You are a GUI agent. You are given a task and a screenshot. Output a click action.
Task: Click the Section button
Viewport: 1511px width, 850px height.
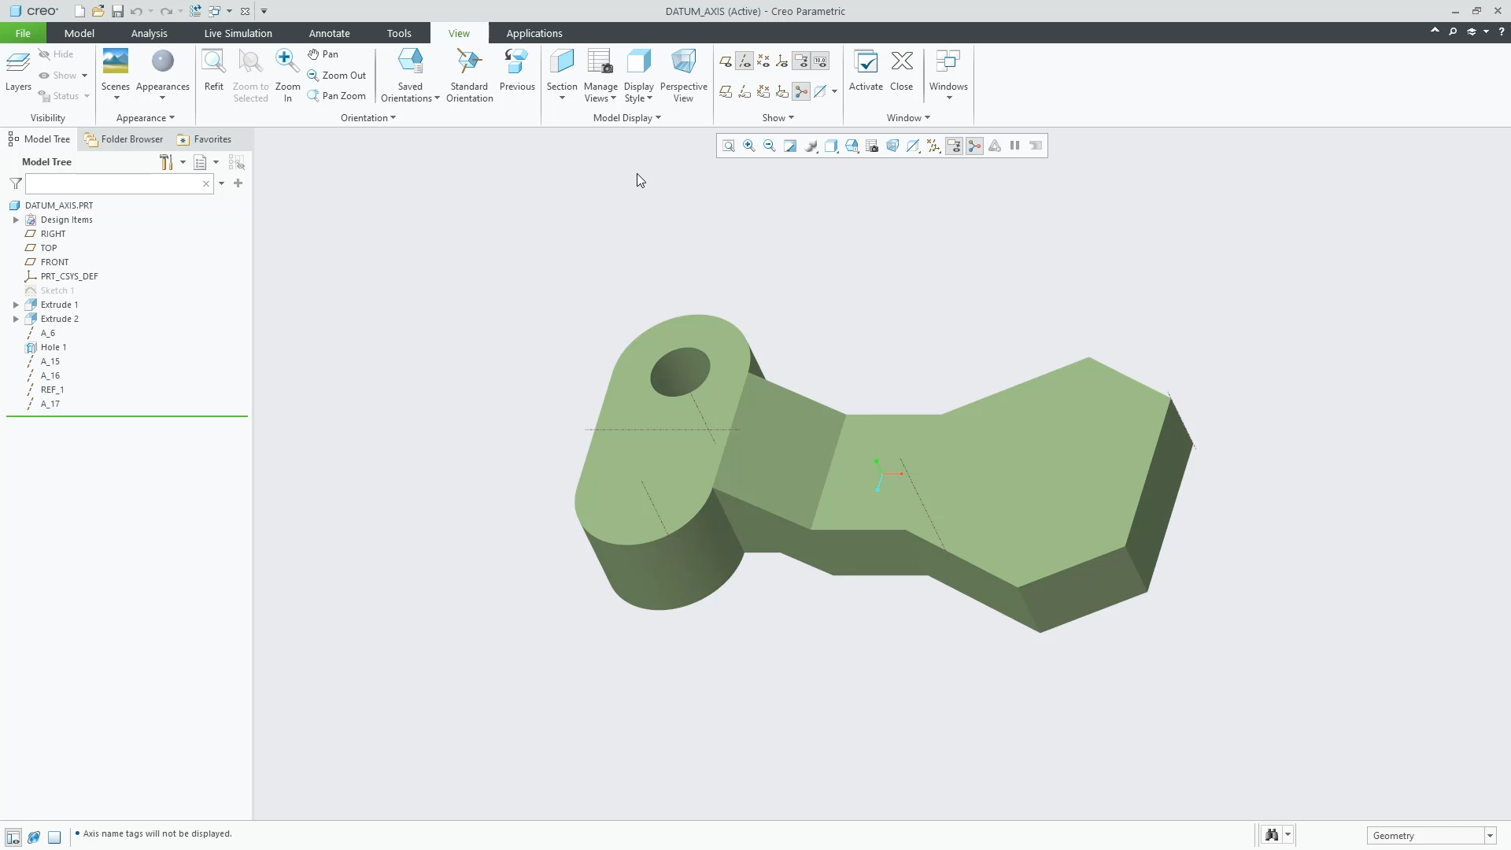(x=562, y=76)
